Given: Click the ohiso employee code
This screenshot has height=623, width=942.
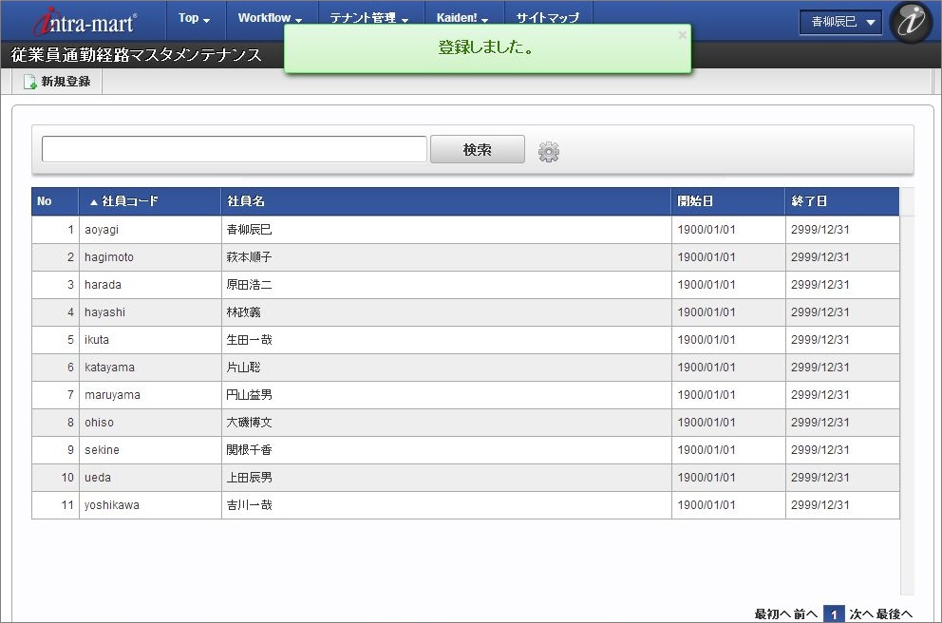Looking at the screenshot, I should click(x=150, y=423).
